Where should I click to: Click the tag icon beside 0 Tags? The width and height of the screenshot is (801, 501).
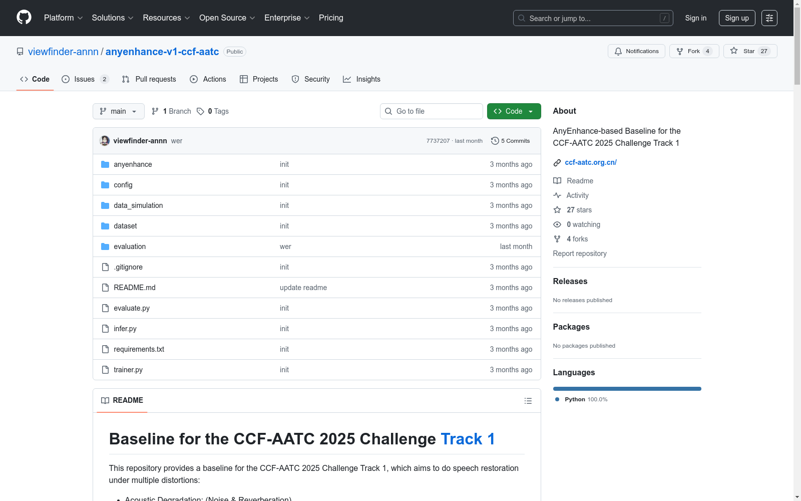tap(200, 111)
